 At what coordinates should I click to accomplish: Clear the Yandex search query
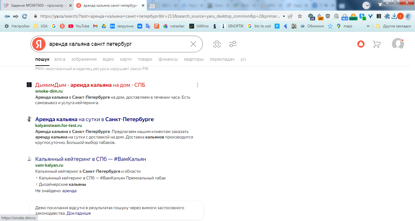click(x=193, y=44)
